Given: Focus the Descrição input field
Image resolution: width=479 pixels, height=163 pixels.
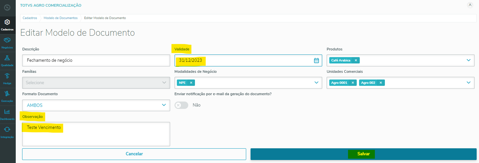Looking at the screenshot, I should 96,60.
